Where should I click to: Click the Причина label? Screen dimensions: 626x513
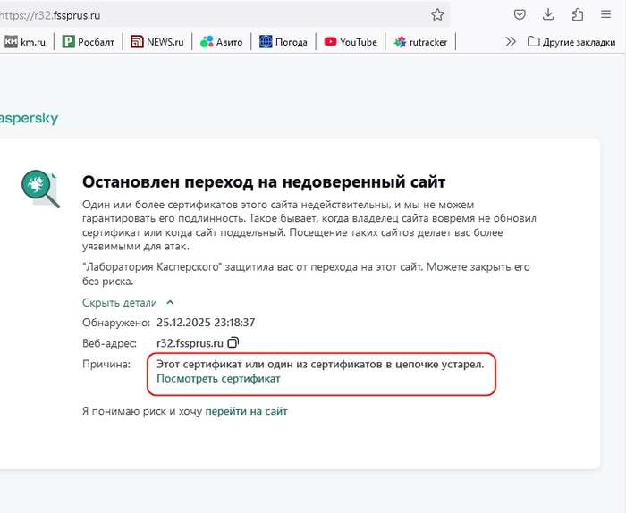click(106, 365)
